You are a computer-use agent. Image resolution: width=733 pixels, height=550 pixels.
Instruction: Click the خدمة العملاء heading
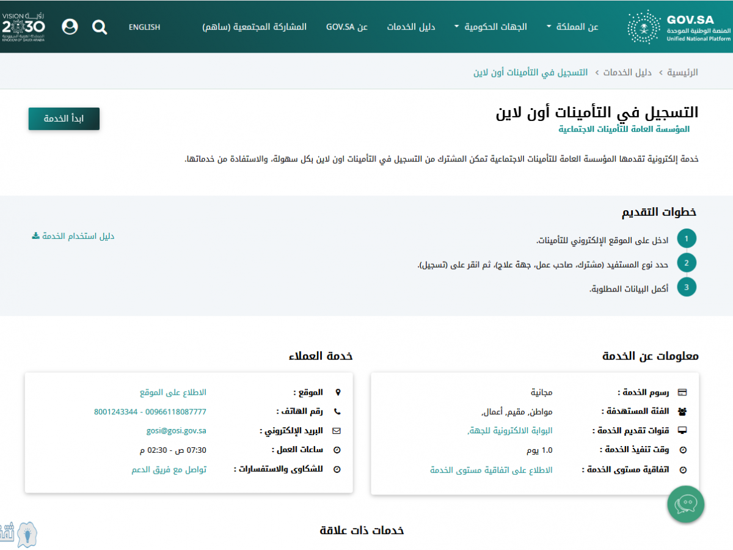click(x=321, y=356)
